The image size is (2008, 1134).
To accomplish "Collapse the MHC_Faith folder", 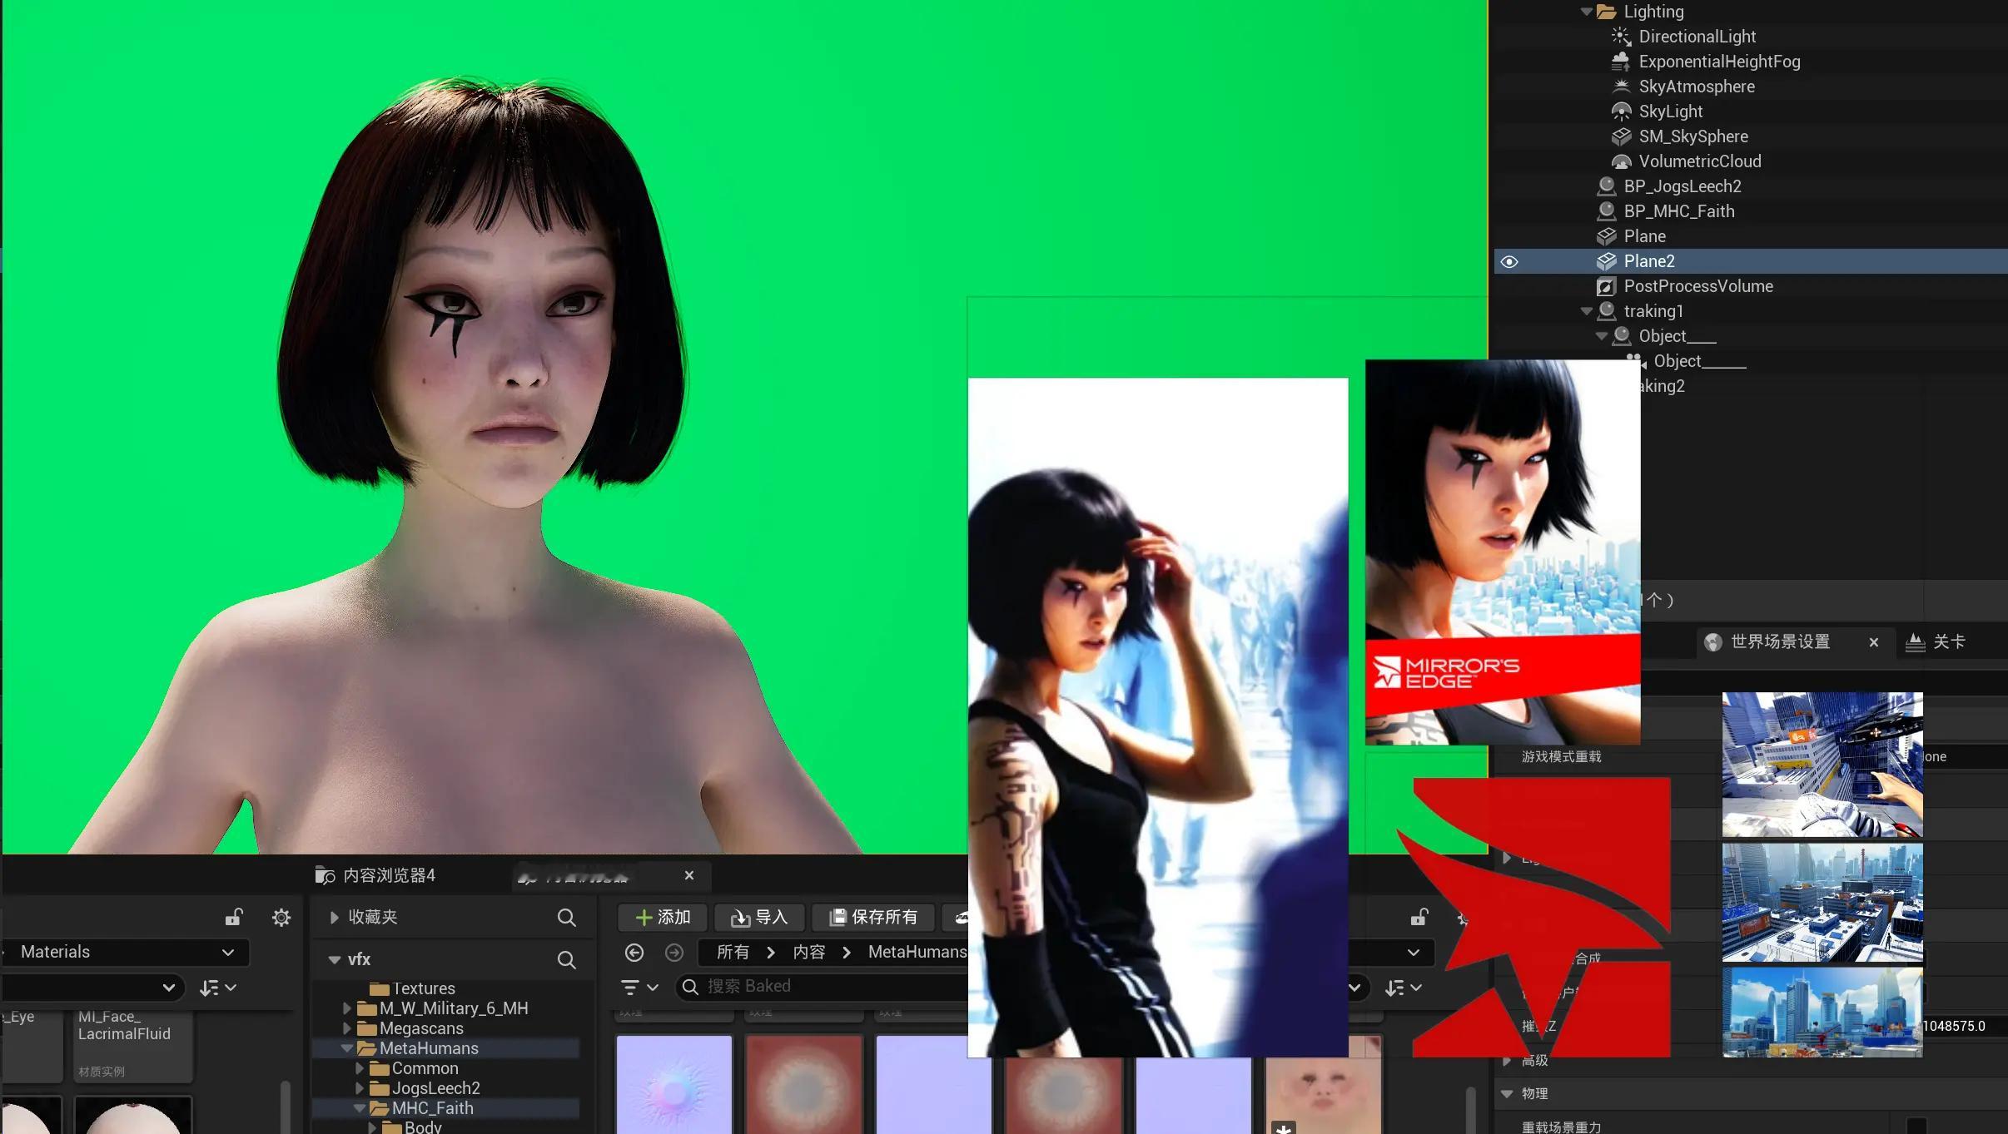I will [x=360, y=1108].
